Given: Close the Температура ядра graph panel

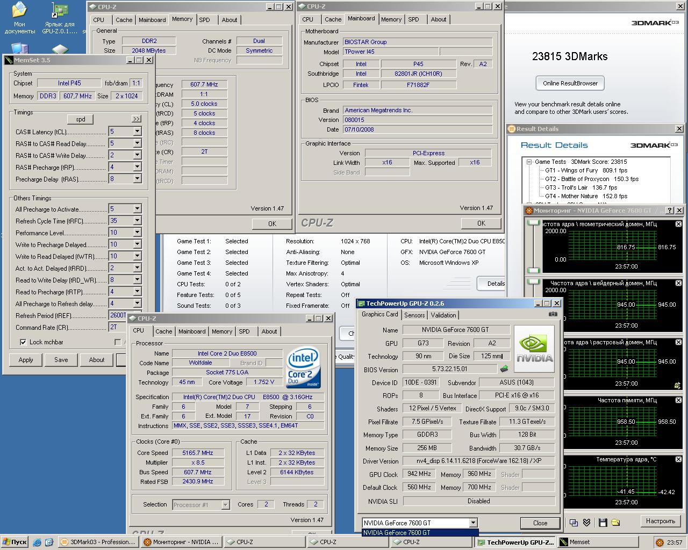Looking at the screenshot, I should [x=678, y=459].
